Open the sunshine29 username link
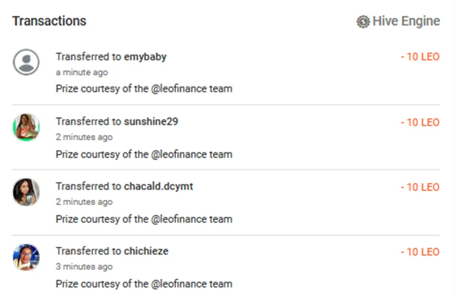 pyautogui.click(x=151, y=121)
